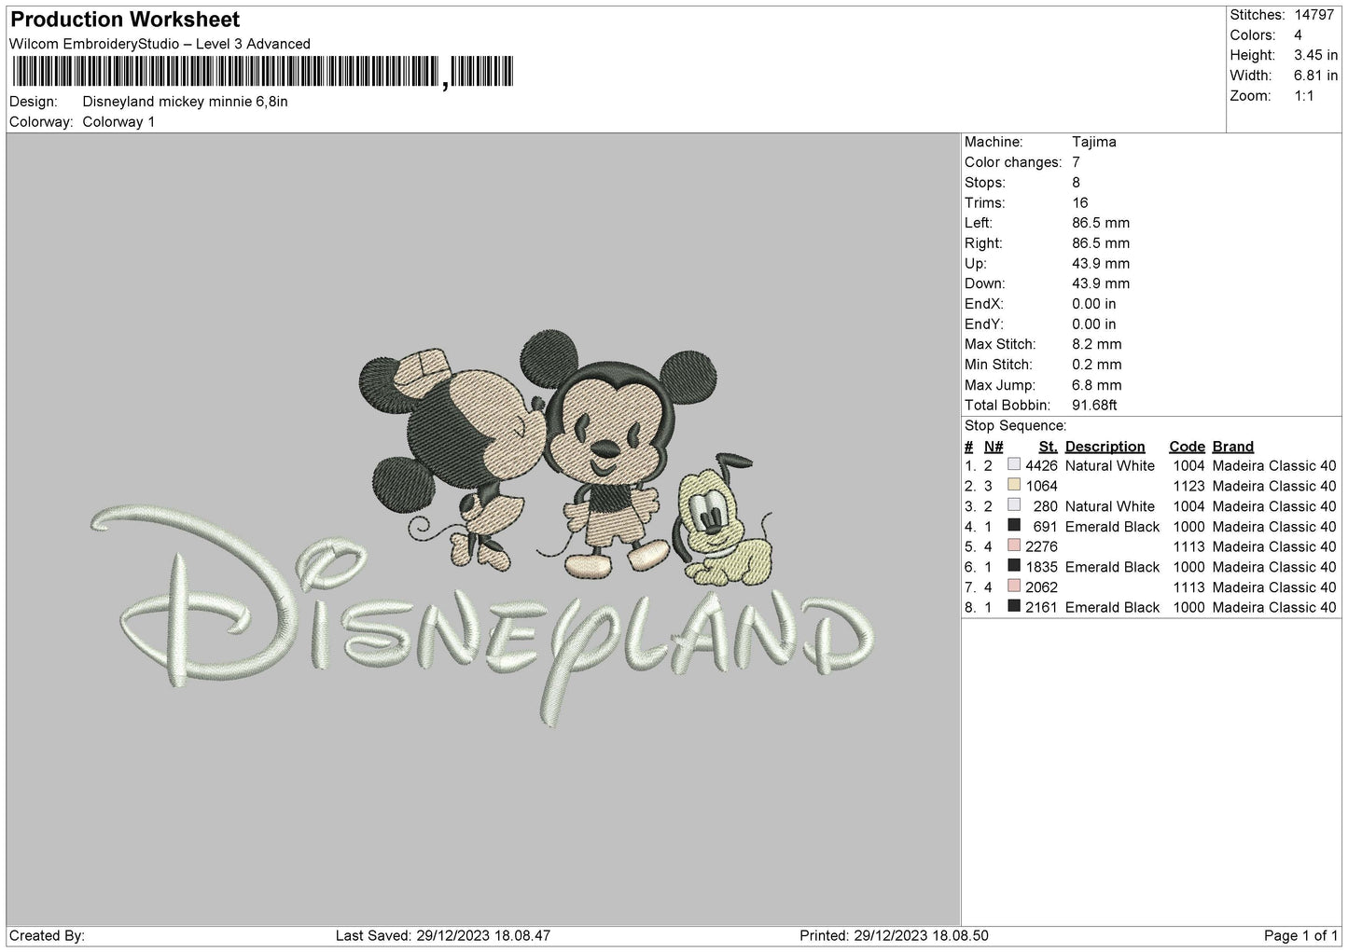This screenshot has height=952, width=1348.
Task: Click design name 'Disneyland mickey minnie 6,8in'
Action: click(x=186, y=102)
